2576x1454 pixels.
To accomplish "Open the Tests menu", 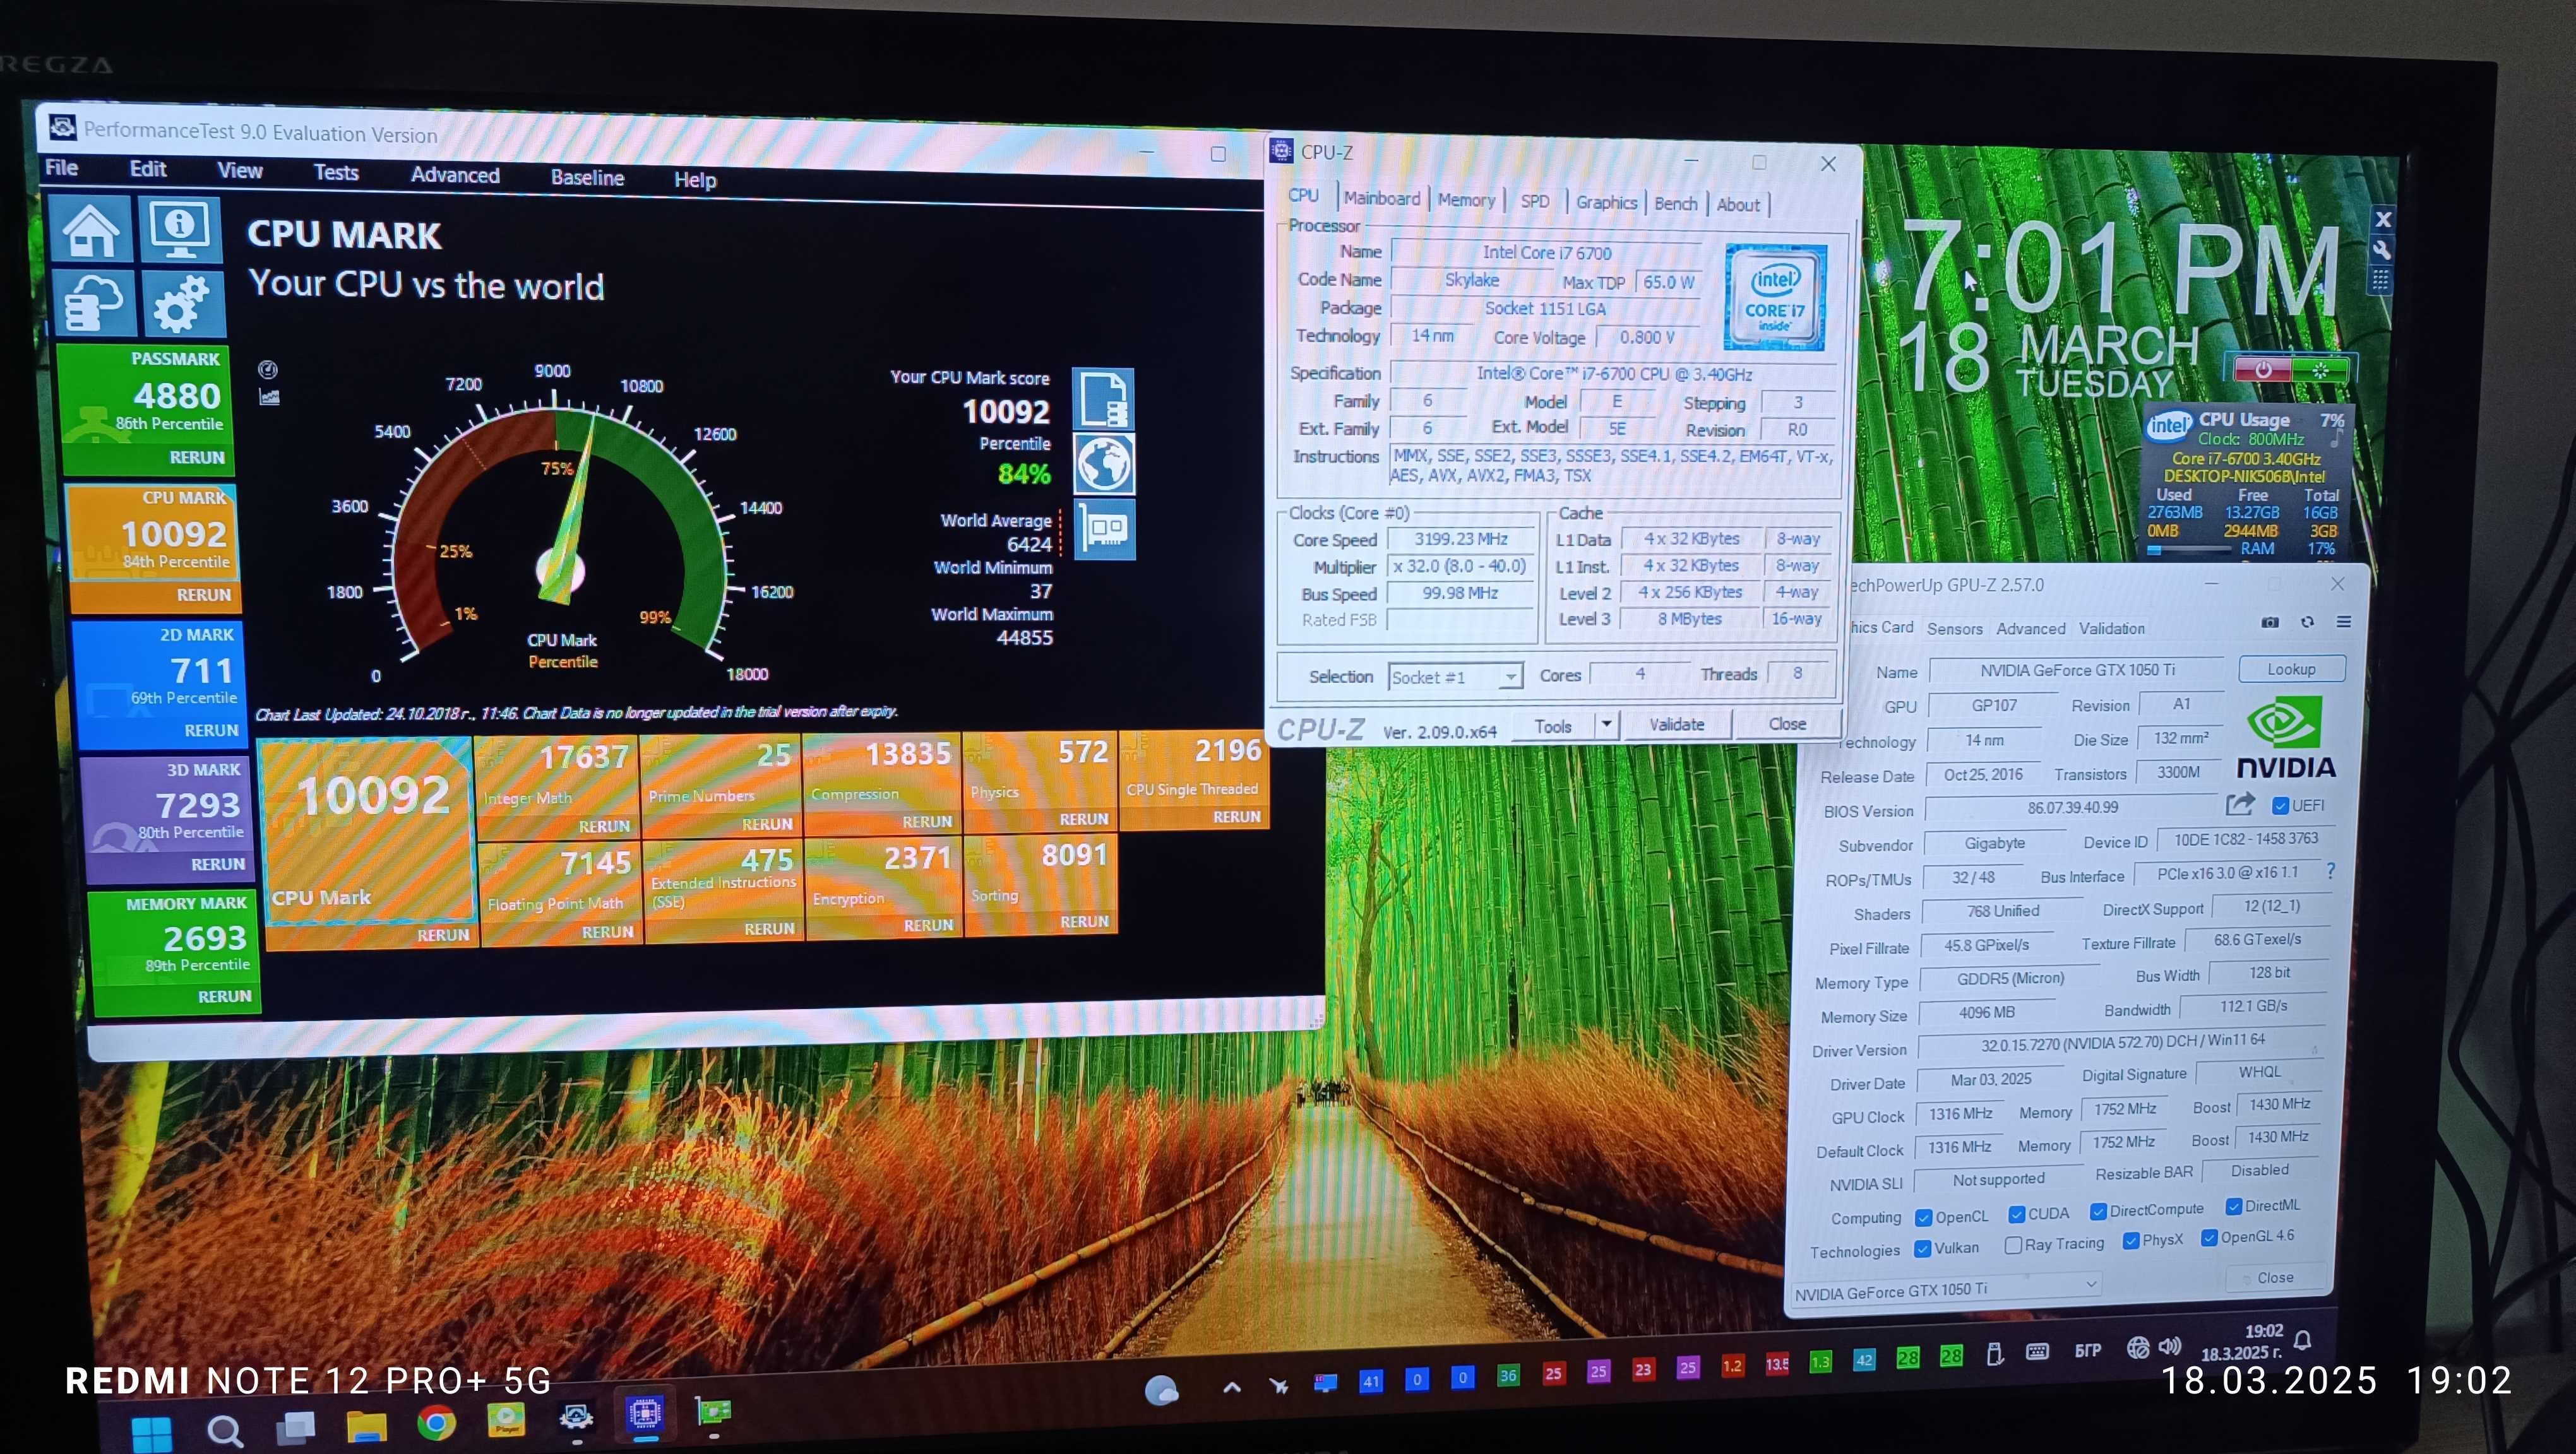I will [x=336, y=172].
